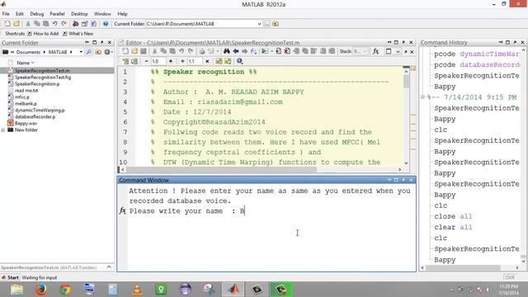Click the green Run icon in Editor

(265, 51)
